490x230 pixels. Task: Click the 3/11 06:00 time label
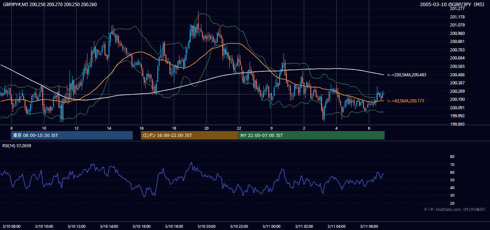(x=369, y=227)
